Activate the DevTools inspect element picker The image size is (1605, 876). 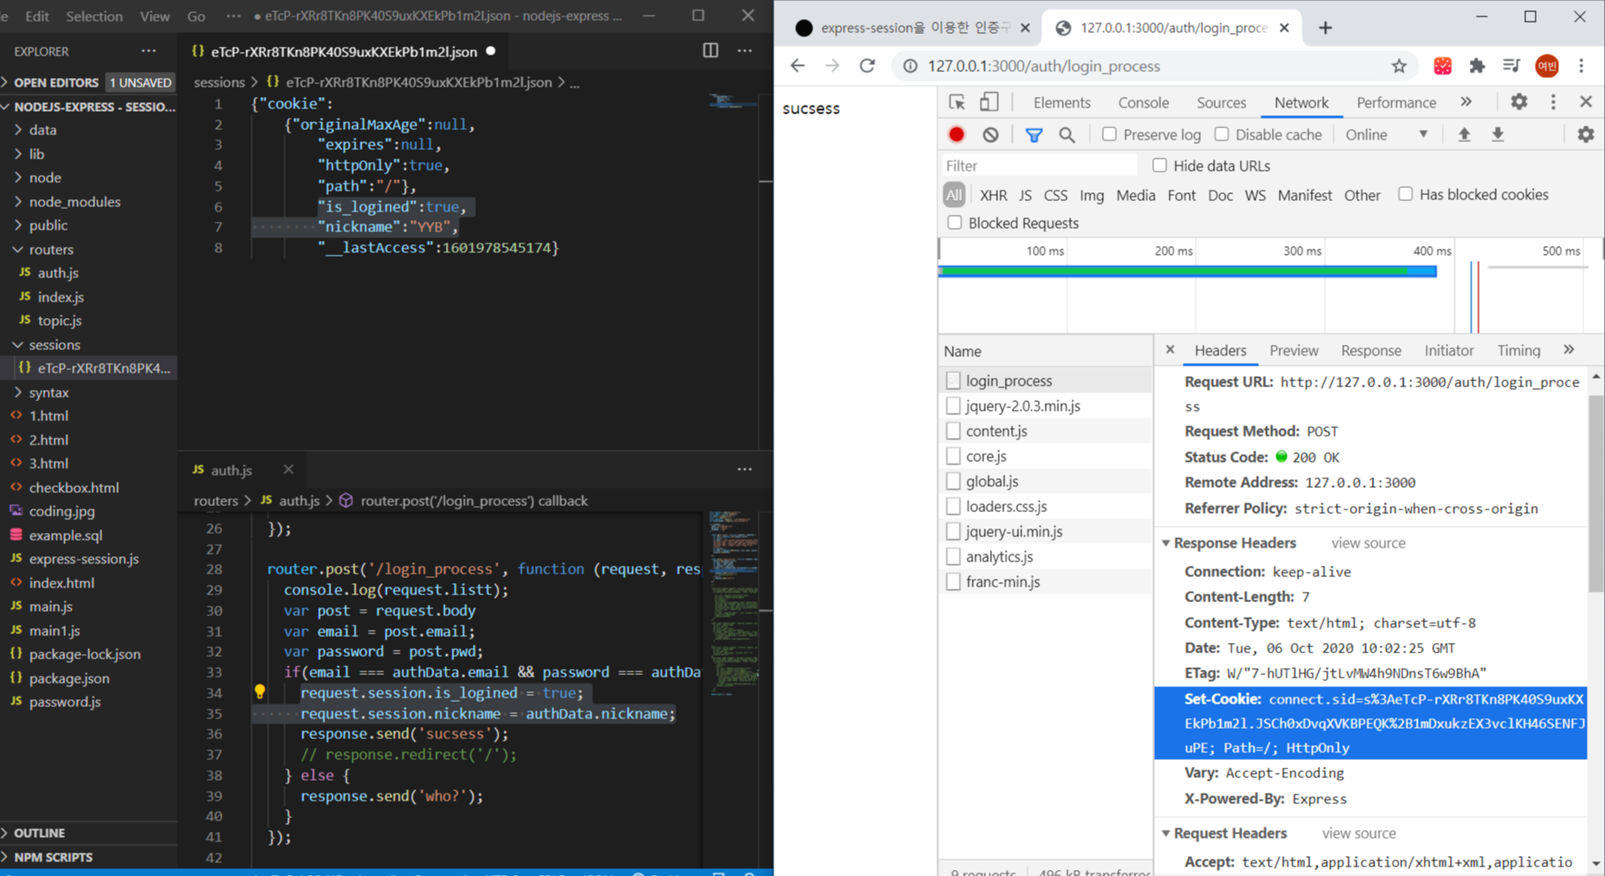[x=956, y=102]
